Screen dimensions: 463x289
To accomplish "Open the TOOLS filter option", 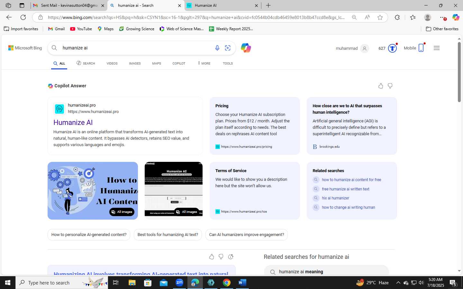I will pos(228,64).
